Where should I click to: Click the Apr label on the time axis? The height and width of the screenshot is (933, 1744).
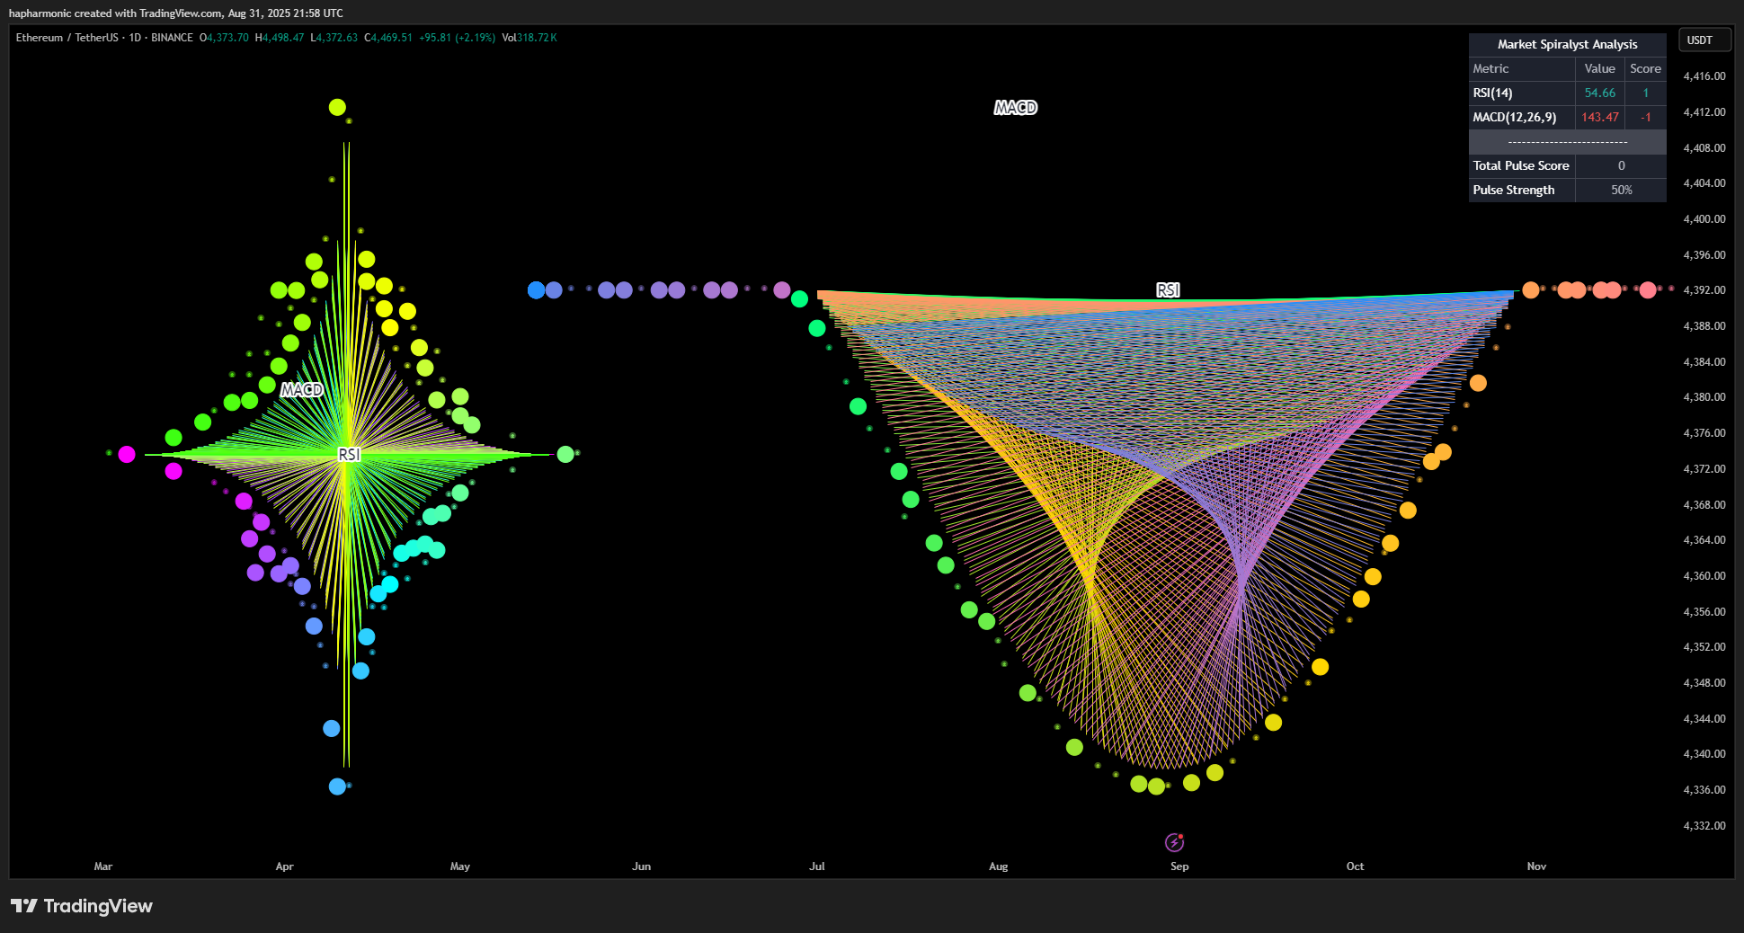point(284,866)
